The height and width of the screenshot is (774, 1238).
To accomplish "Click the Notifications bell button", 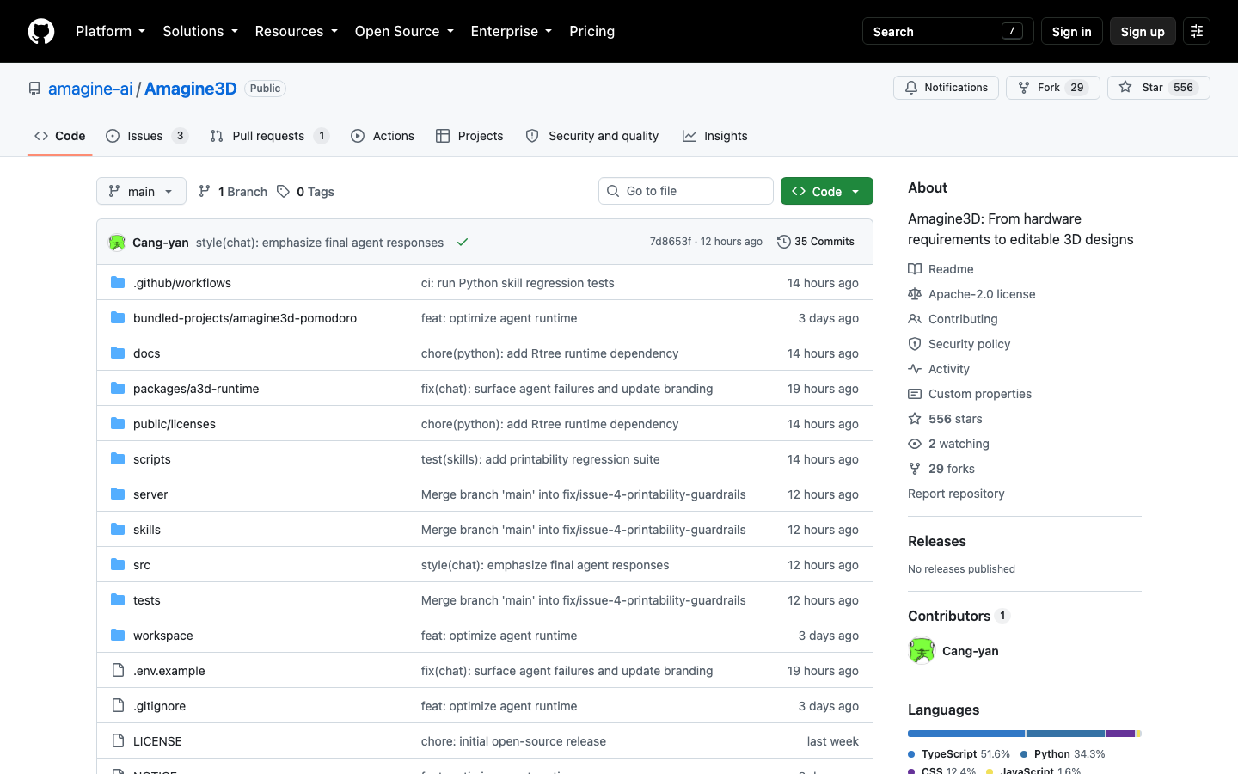I will [946, 88].
